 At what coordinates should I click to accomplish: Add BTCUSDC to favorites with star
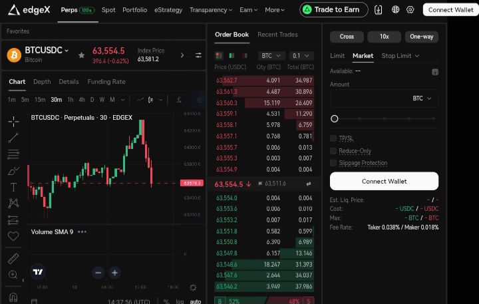click(x=81, y=55)
